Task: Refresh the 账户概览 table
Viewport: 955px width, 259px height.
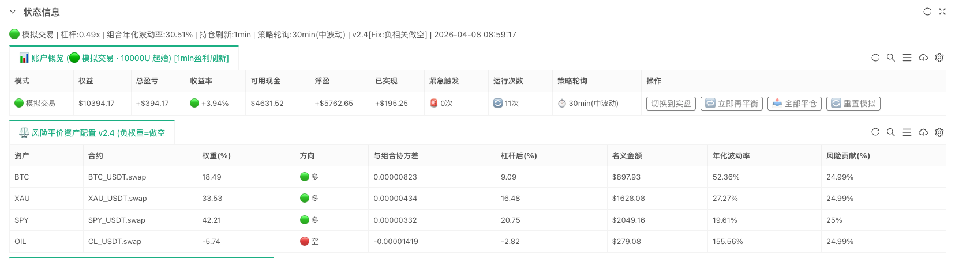Action: coord(875,58)
